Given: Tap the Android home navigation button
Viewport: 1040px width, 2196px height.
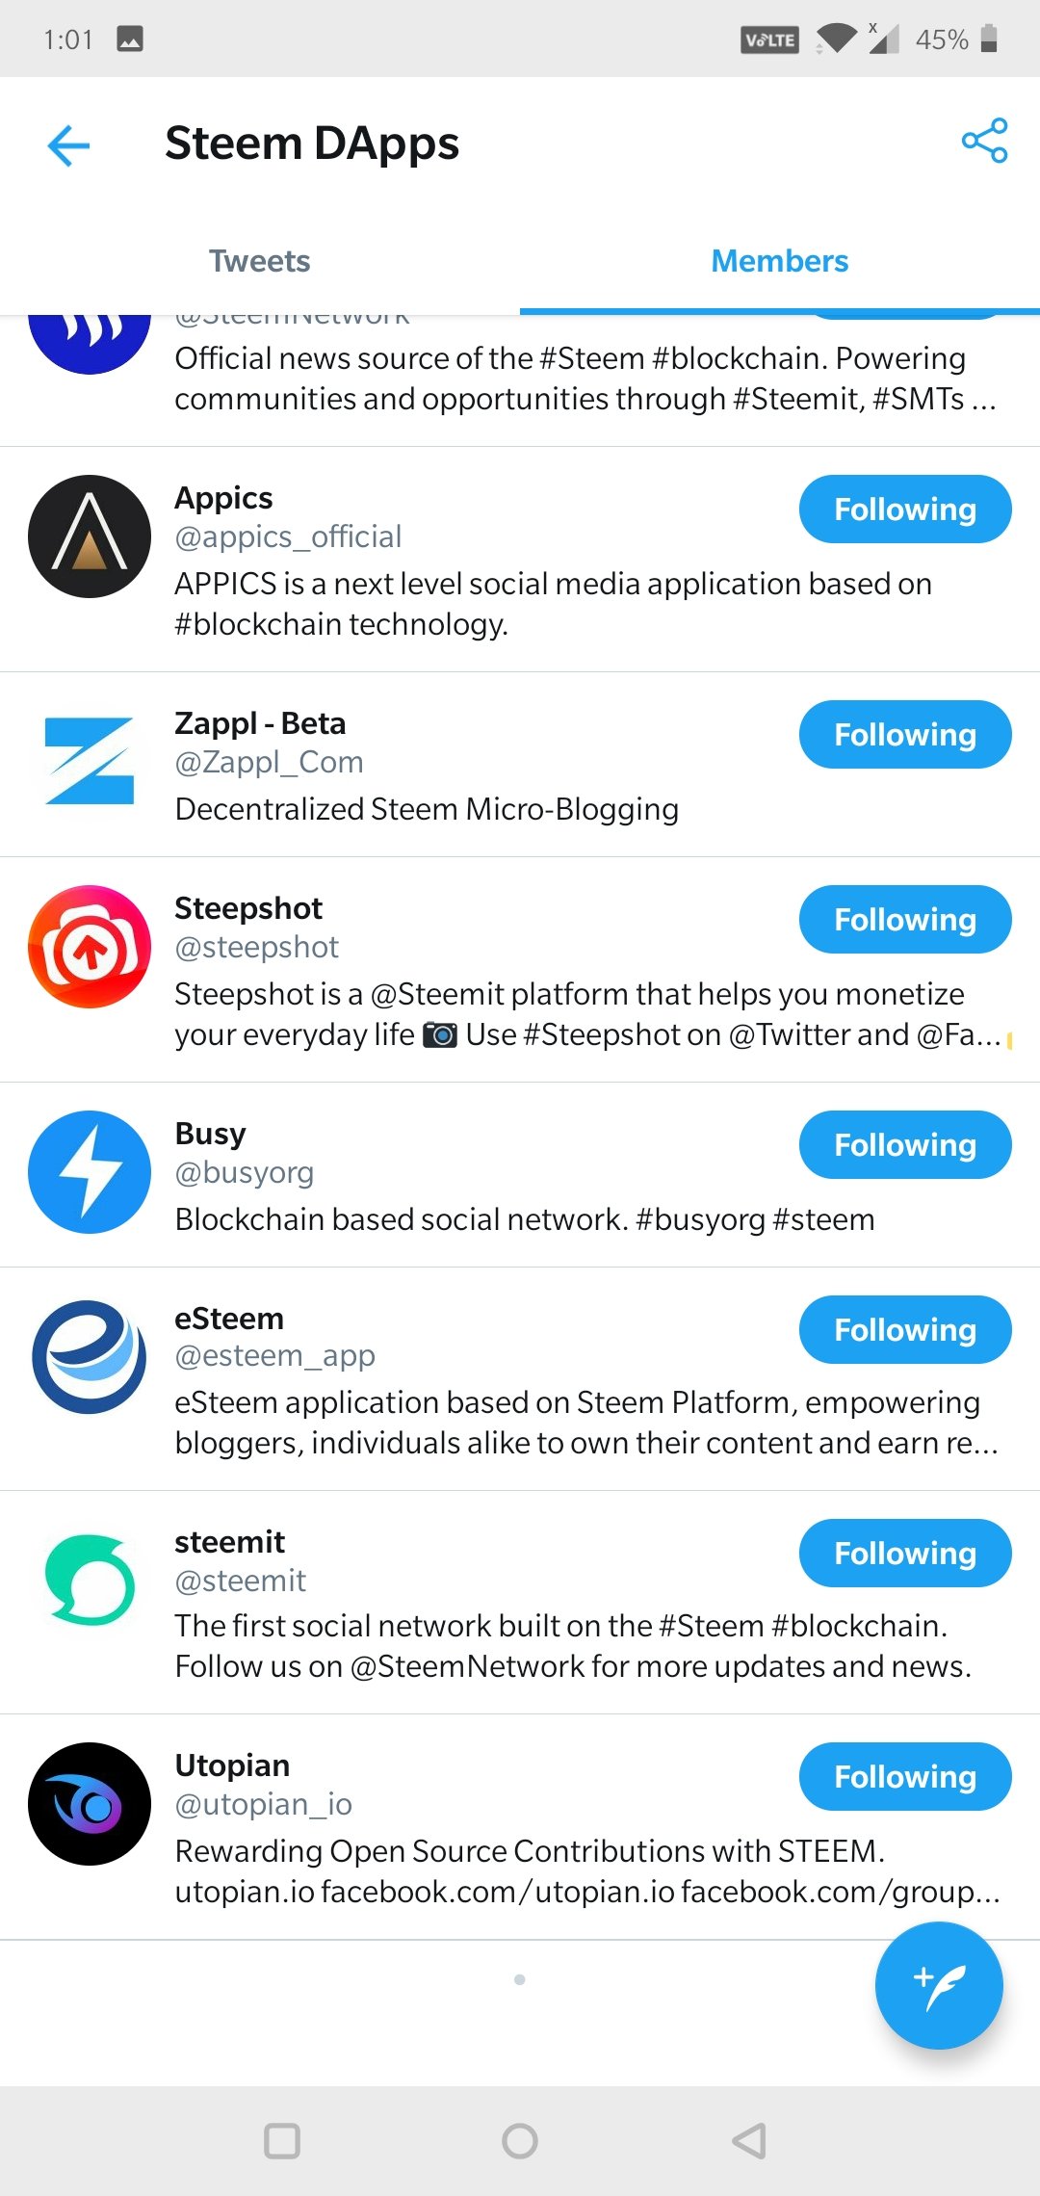Looking at the screenshot, I should (x=520, y=2141).
